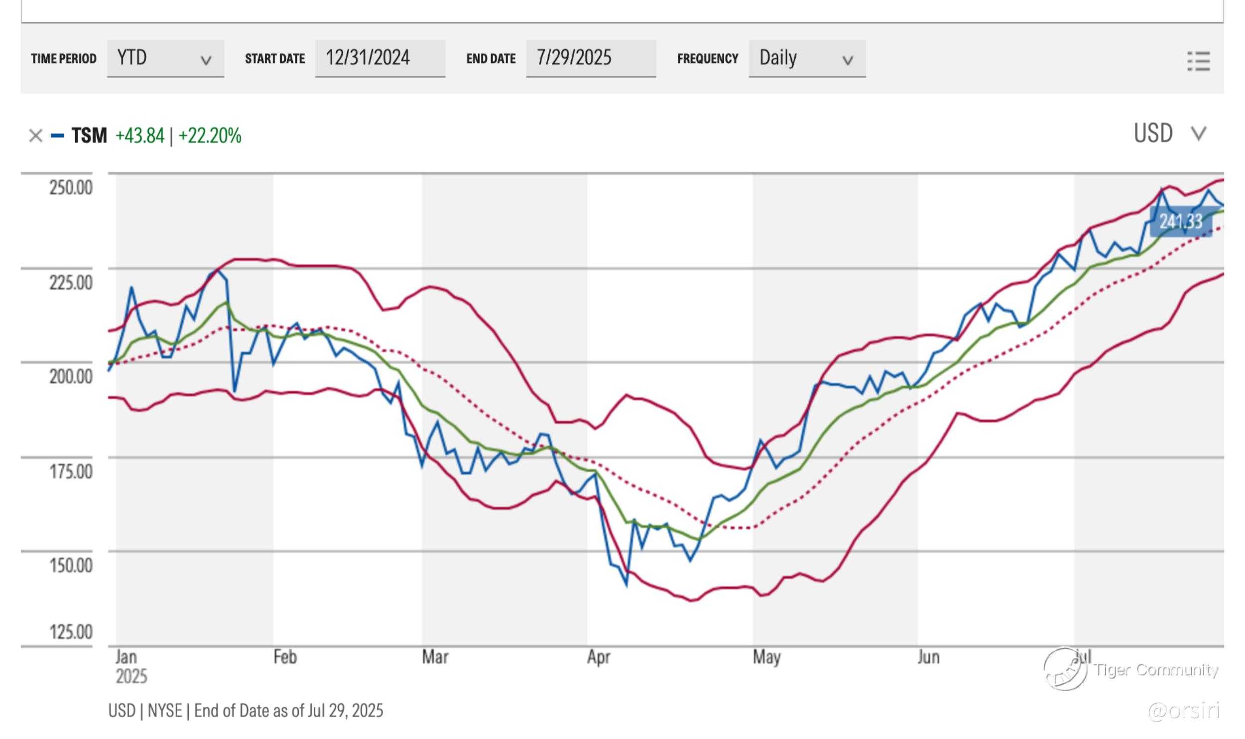1245x739 pixels.
Task: Click the blue TSM line color indicator
Action: pos(57,136)
